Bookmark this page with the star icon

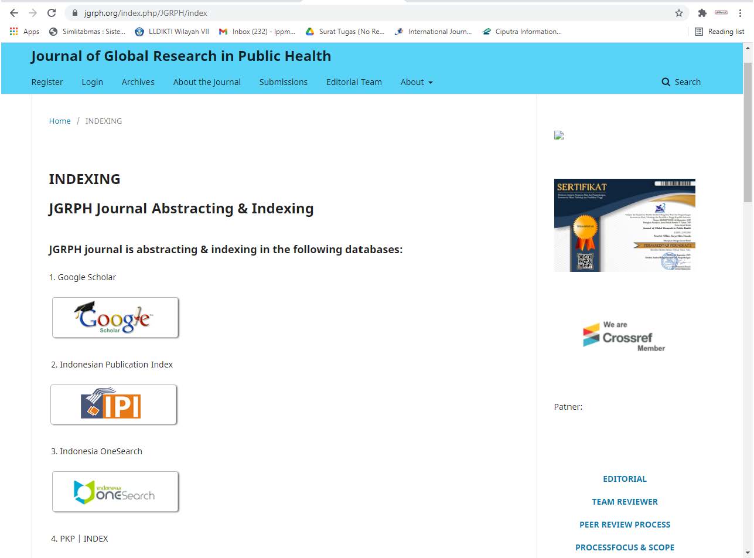pyautogui.click(x=679, y=13)
